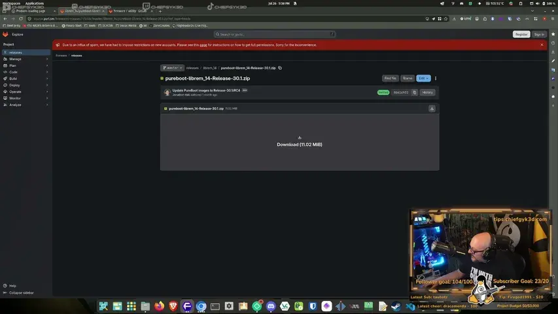This screenshot has width=558, height=314.
Task: Dismiss the red spam warning banner
Action: pos(542,45)
